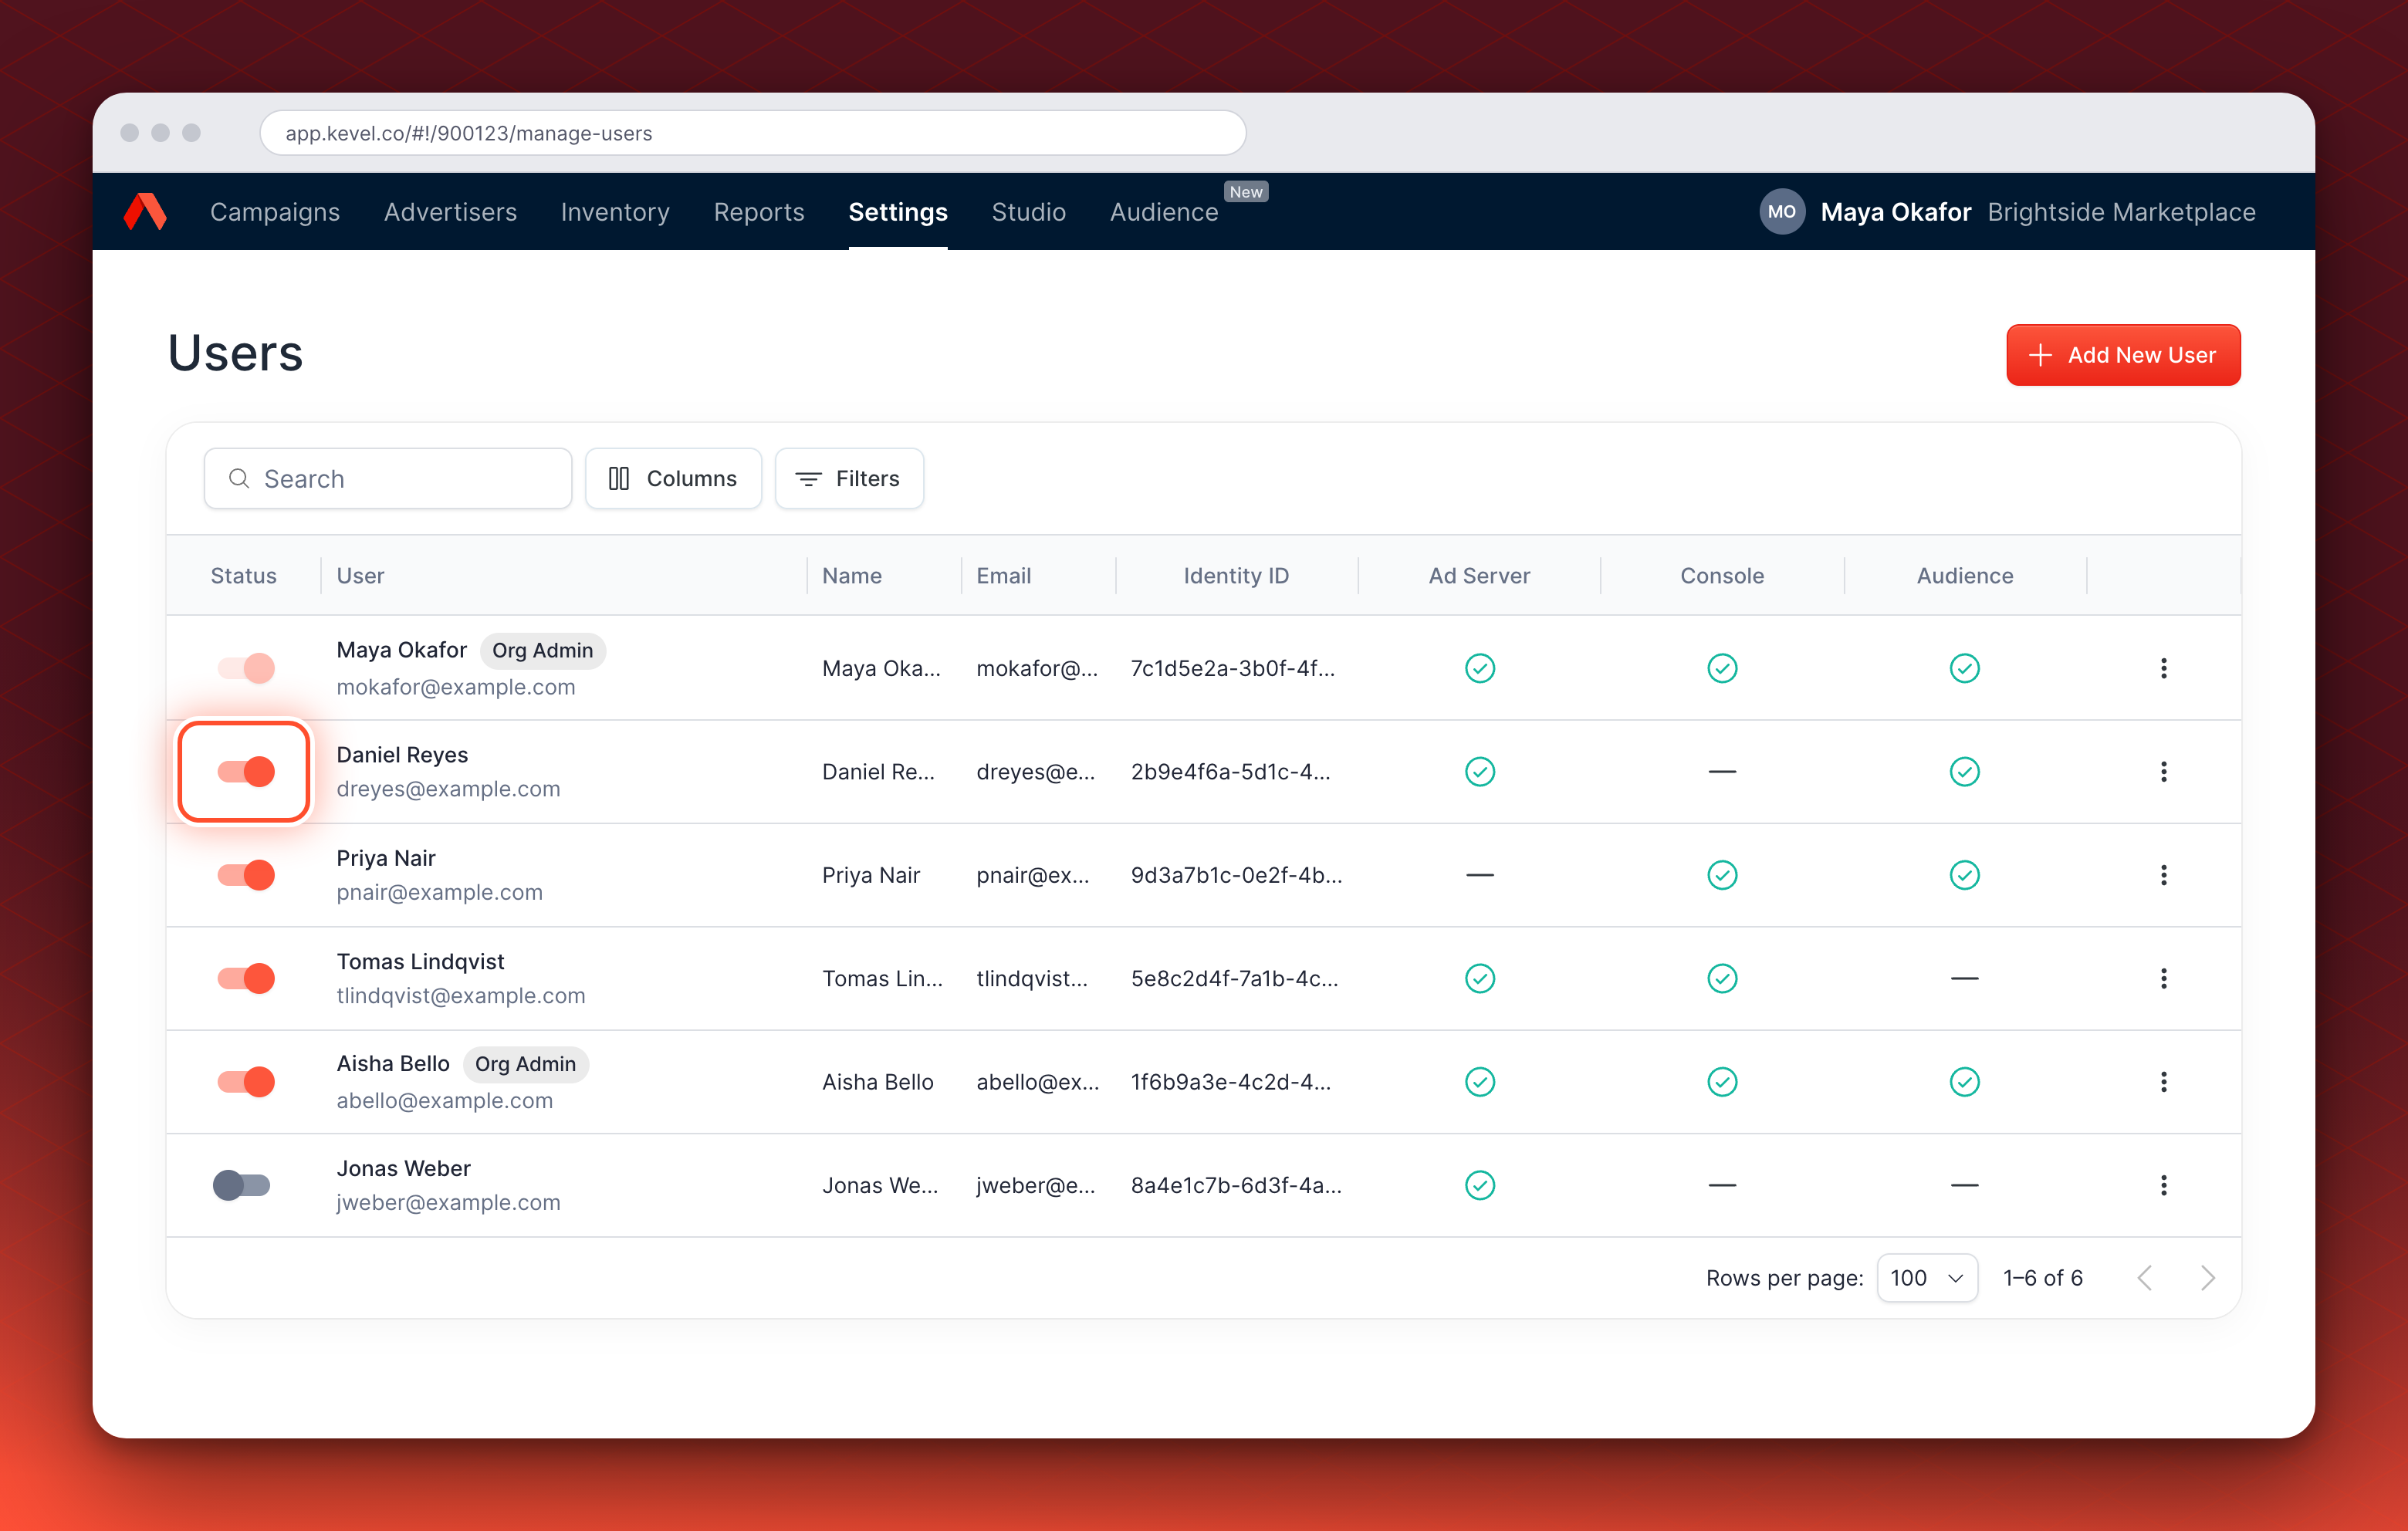Click Aisha Bello's Console checkmark
Viewport: 2408px width, 1531px height.
coord(1722,1082)
